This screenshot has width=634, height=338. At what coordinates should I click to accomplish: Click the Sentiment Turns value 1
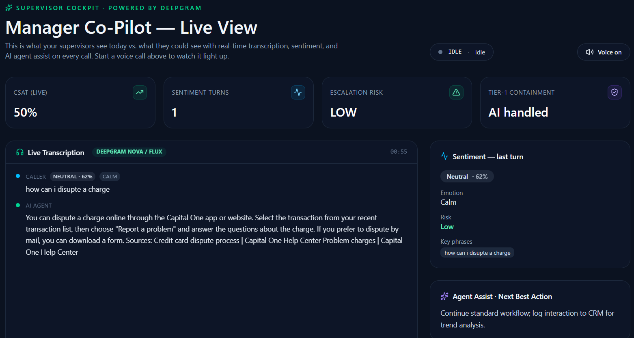pos(174,113)
